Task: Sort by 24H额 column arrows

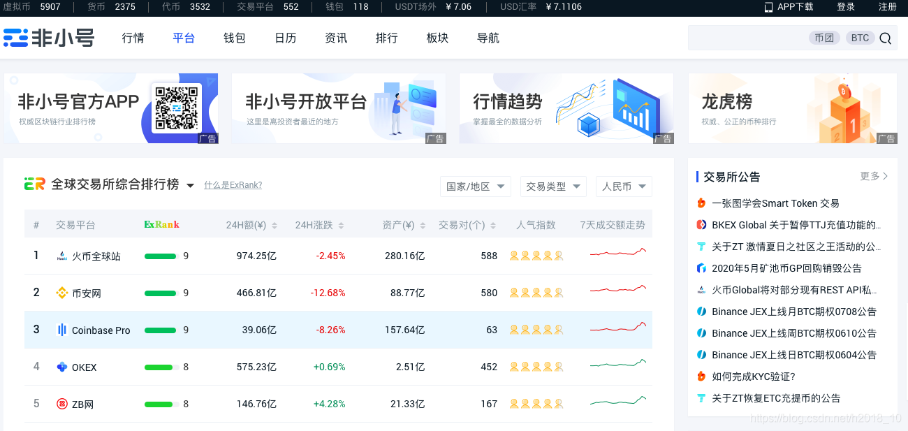Action: point(274,226)
